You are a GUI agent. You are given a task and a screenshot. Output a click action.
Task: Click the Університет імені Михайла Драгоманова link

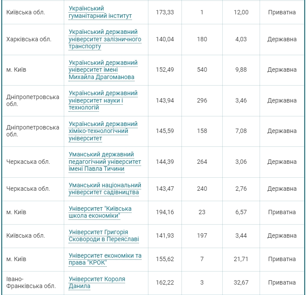(x=103, y=70)
